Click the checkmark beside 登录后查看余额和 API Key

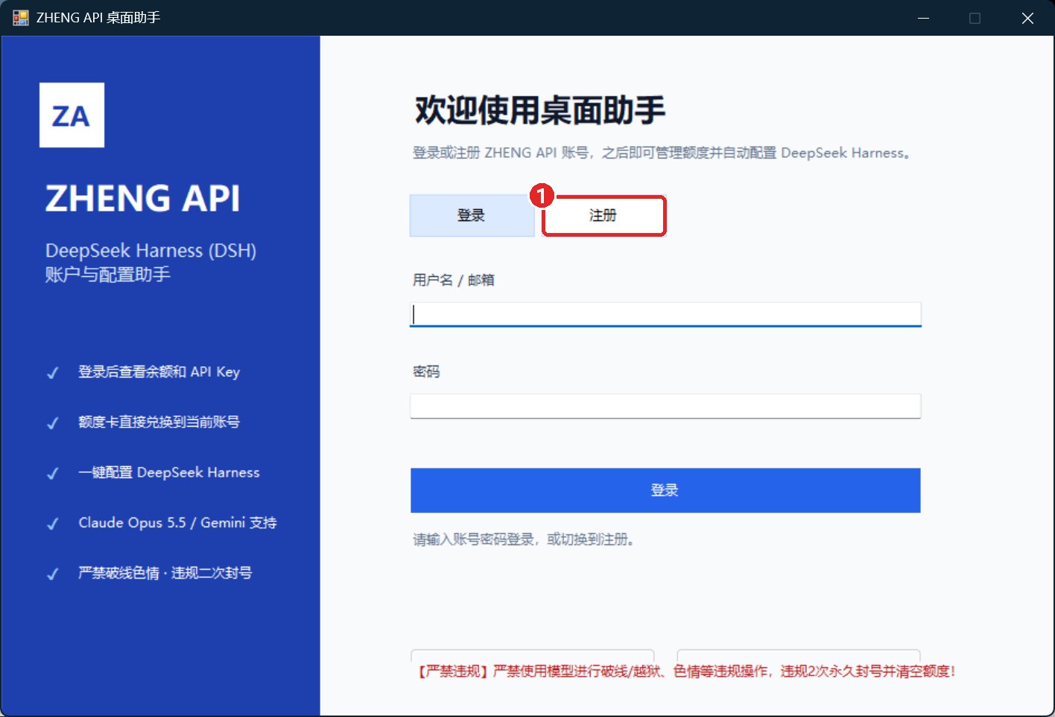tap(53, 373)
